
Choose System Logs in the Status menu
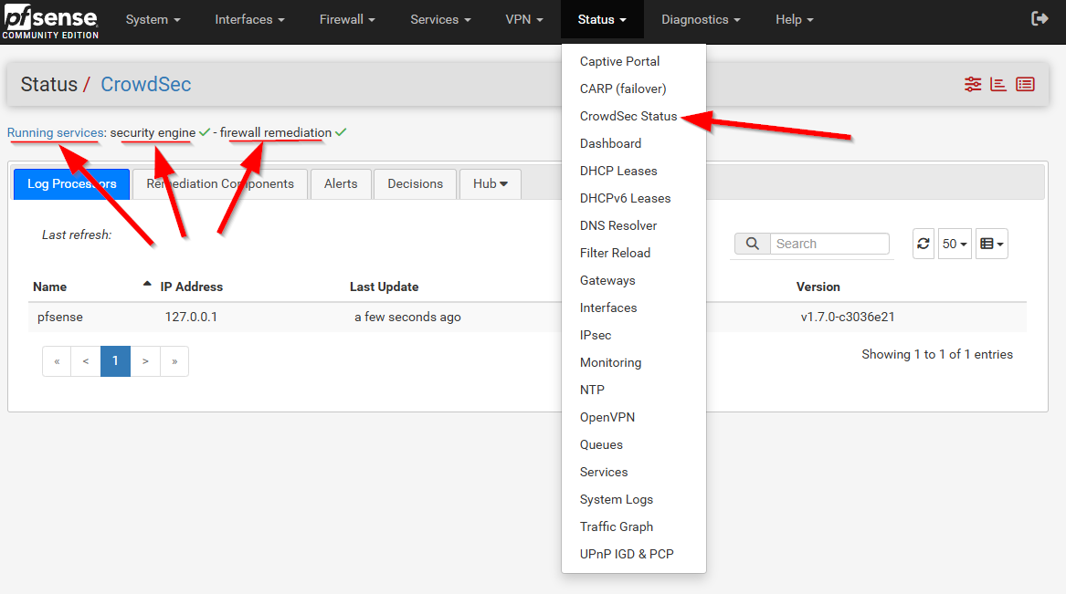(x=616, y=499)
